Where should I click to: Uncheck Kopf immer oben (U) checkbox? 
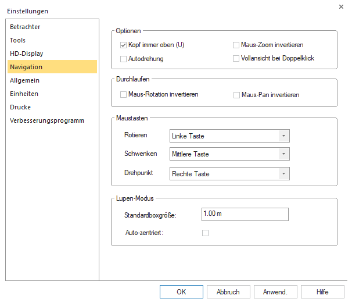pos(124,45)
